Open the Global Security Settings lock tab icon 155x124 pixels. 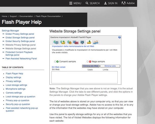(69, 42)
